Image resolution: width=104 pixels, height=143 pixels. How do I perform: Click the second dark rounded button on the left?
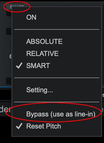click(9, 31)
